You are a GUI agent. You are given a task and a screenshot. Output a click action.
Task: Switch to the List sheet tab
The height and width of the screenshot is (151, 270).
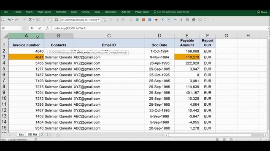coord(21,135)
